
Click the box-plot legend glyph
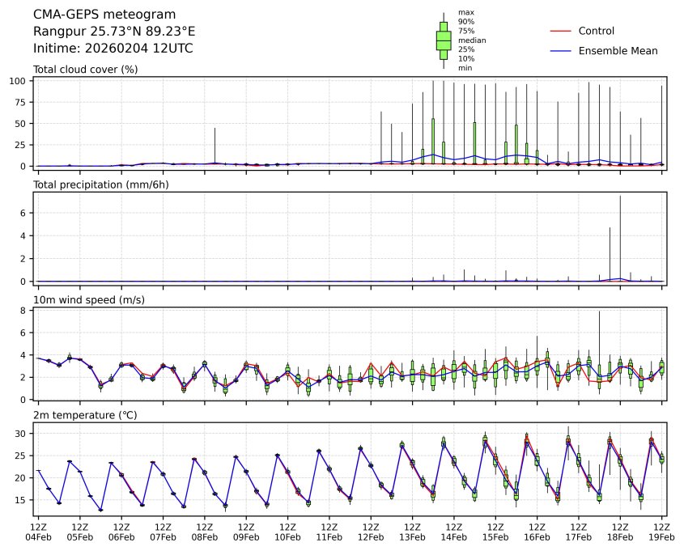click(444, 40)
